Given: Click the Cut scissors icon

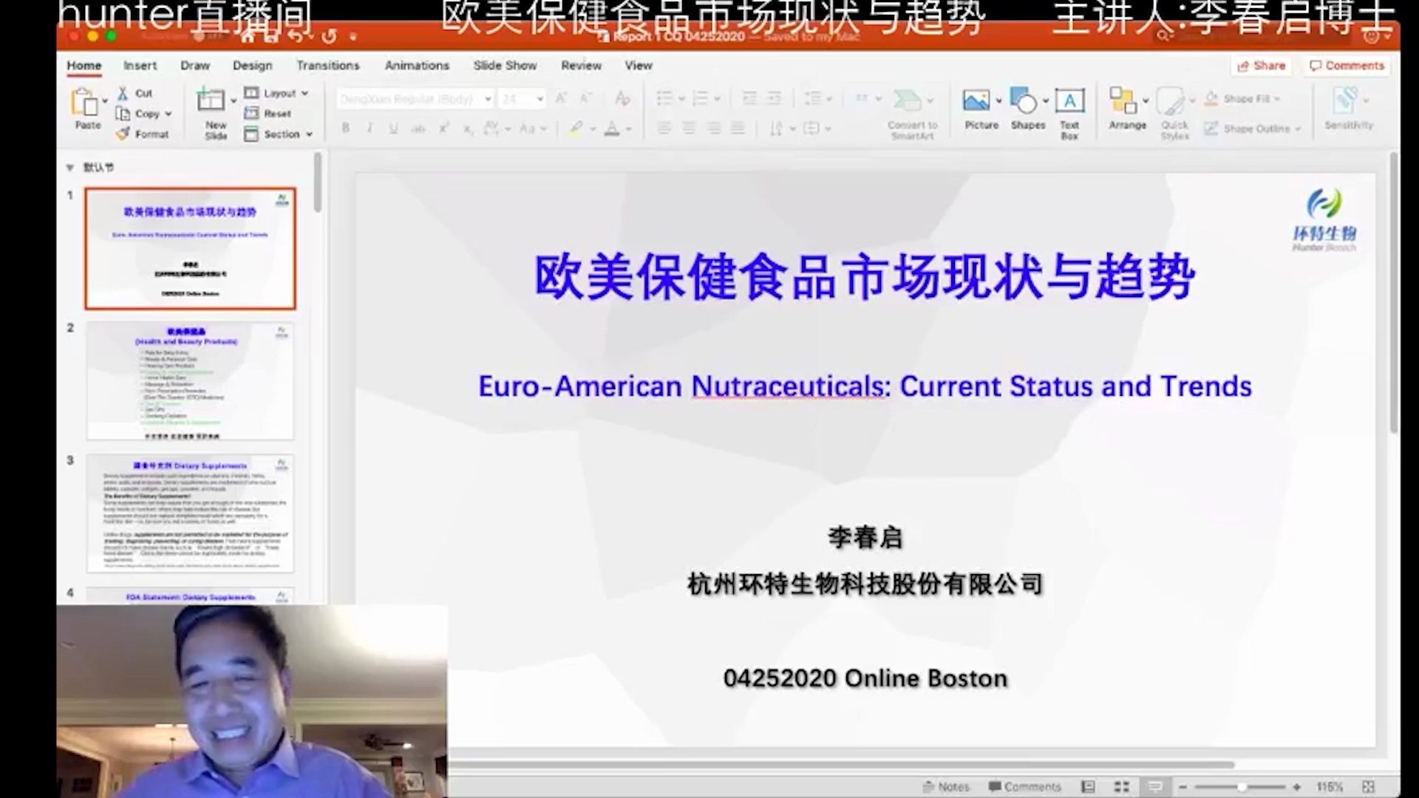Looking at the screenshot, I should pyautogui.click(x=123, y=93).
